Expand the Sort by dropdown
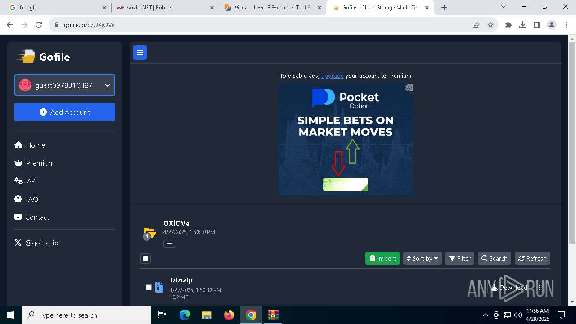Viewport: 576px width, 324px height. pos(423,258)
